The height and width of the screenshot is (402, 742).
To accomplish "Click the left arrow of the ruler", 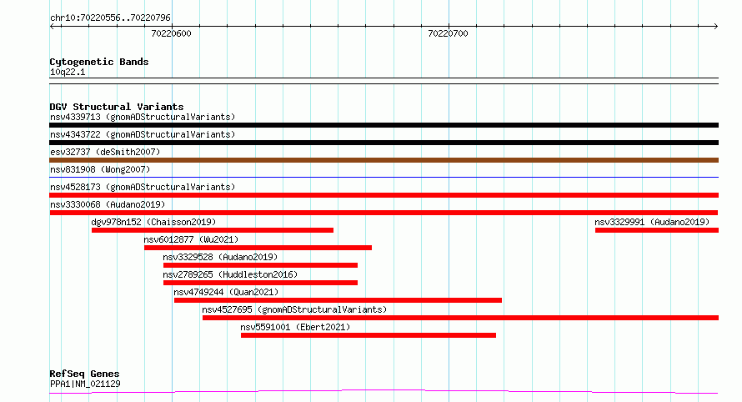I will point(53,27).
